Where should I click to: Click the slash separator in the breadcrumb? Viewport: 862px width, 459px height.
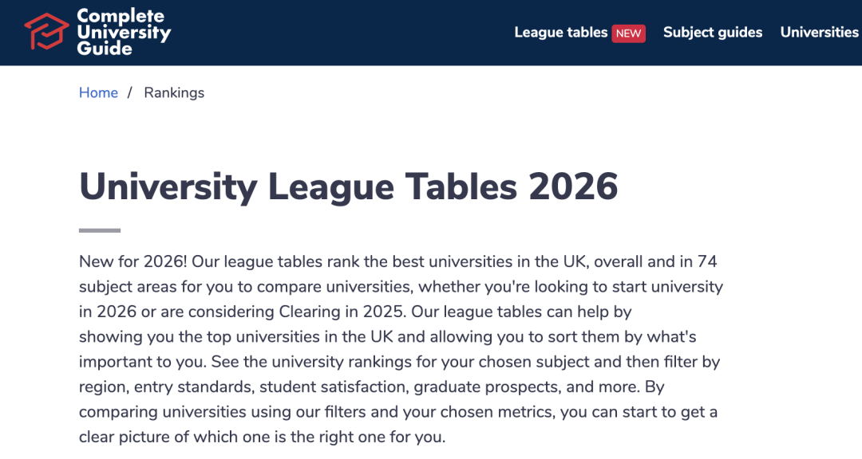(x=130, y=93)
